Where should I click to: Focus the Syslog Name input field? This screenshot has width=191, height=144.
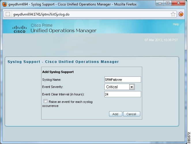point(123,80)
